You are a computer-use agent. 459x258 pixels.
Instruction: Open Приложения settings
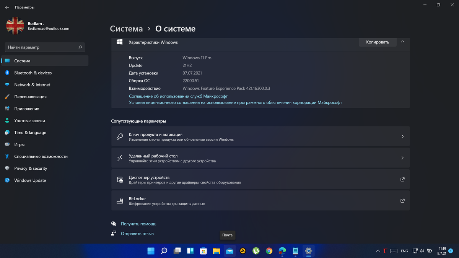click(x=45, y=109)
